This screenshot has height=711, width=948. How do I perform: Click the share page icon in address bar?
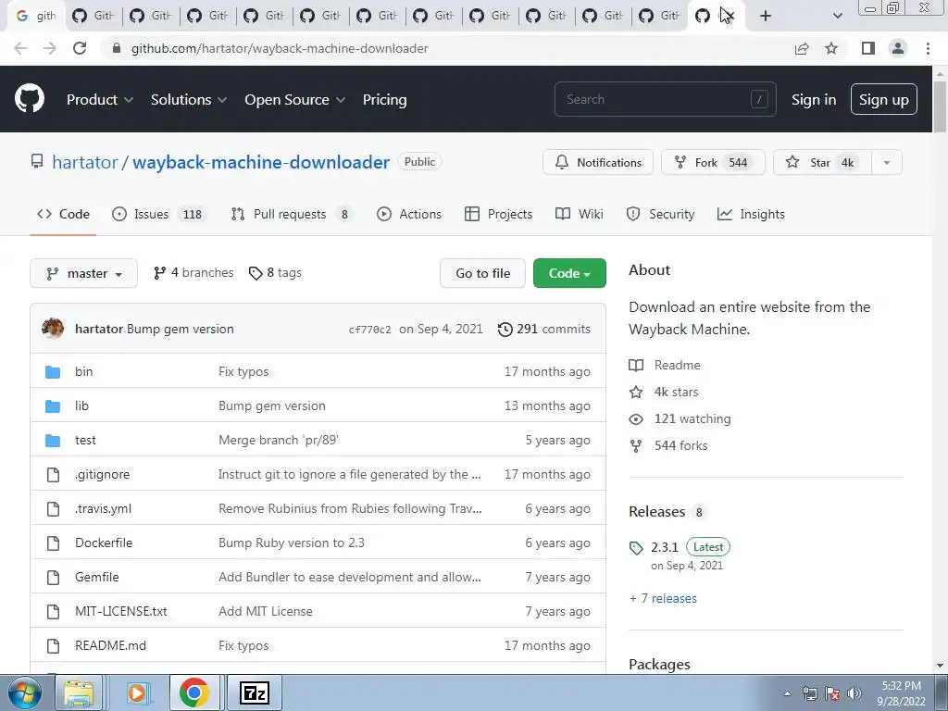[802, 48]
